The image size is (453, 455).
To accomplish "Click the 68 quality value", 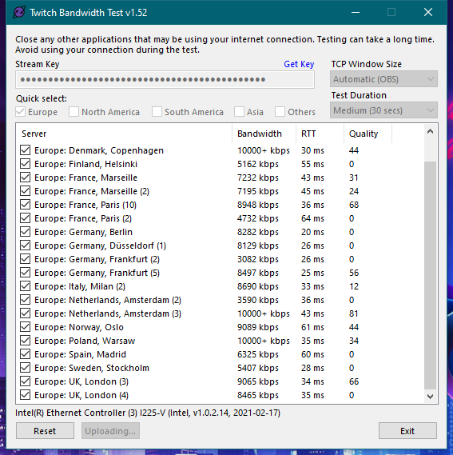I will coord(354,205).
